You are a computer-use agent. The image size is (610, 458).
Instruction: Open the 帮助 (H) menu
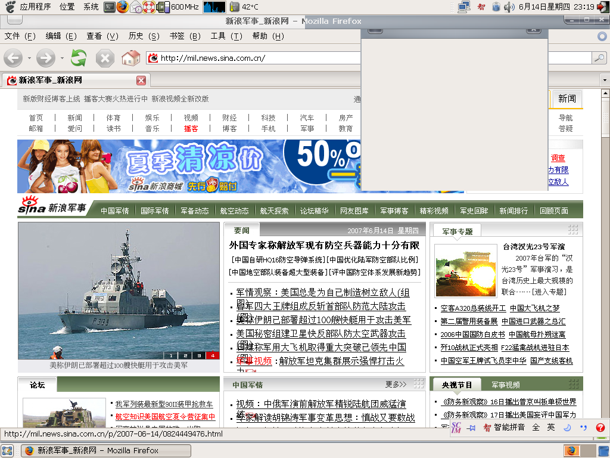(x=268, y=36)
